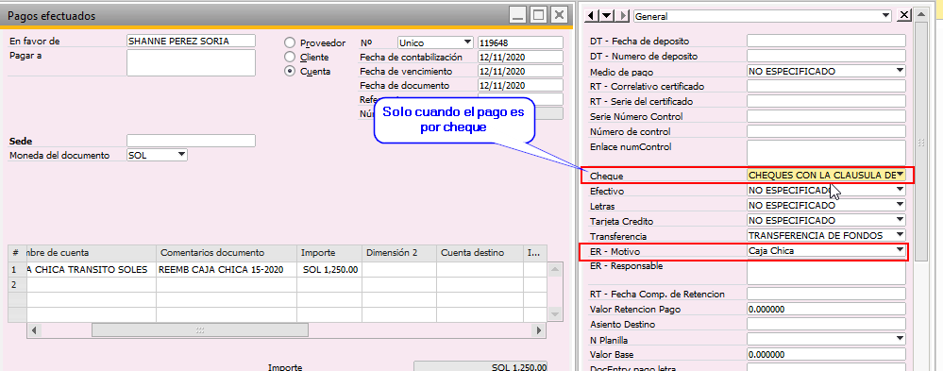Click the Fecha de contabilización field

pyautogui.click(x=520, y=58)
